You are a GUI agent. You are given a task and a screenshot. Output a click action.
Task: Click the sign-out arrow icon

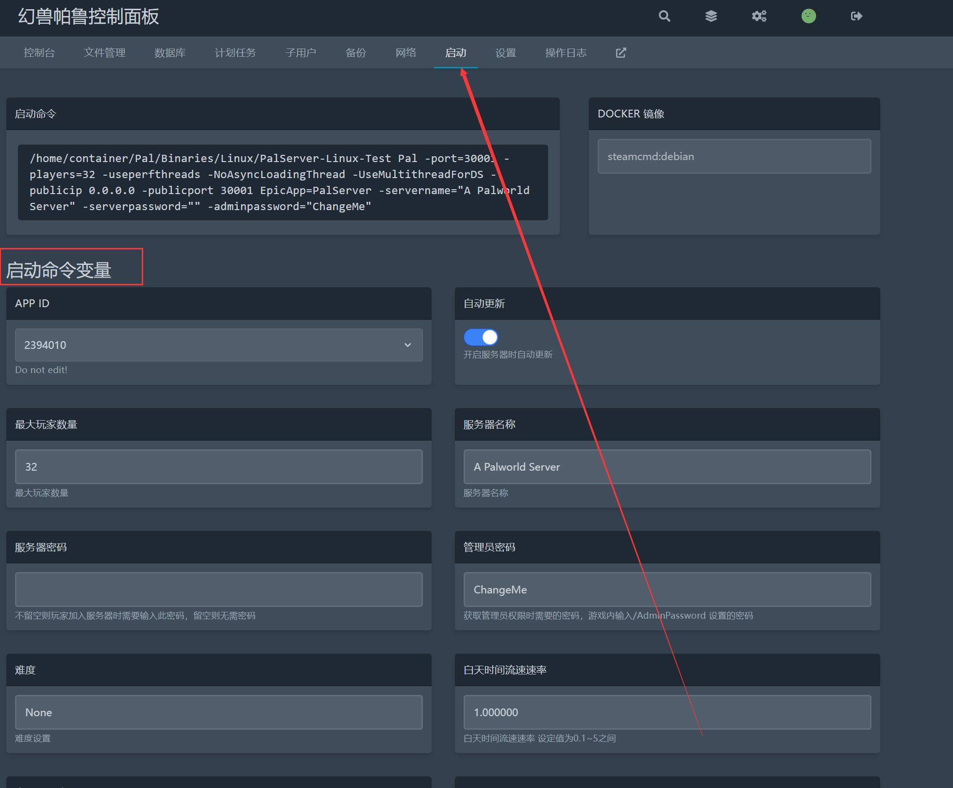(856, 16)
